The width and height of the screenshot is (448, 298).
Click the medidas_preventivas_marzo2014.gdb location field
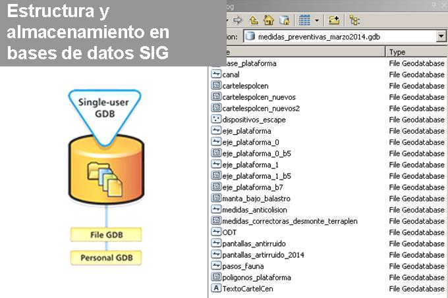coord(341,36)
